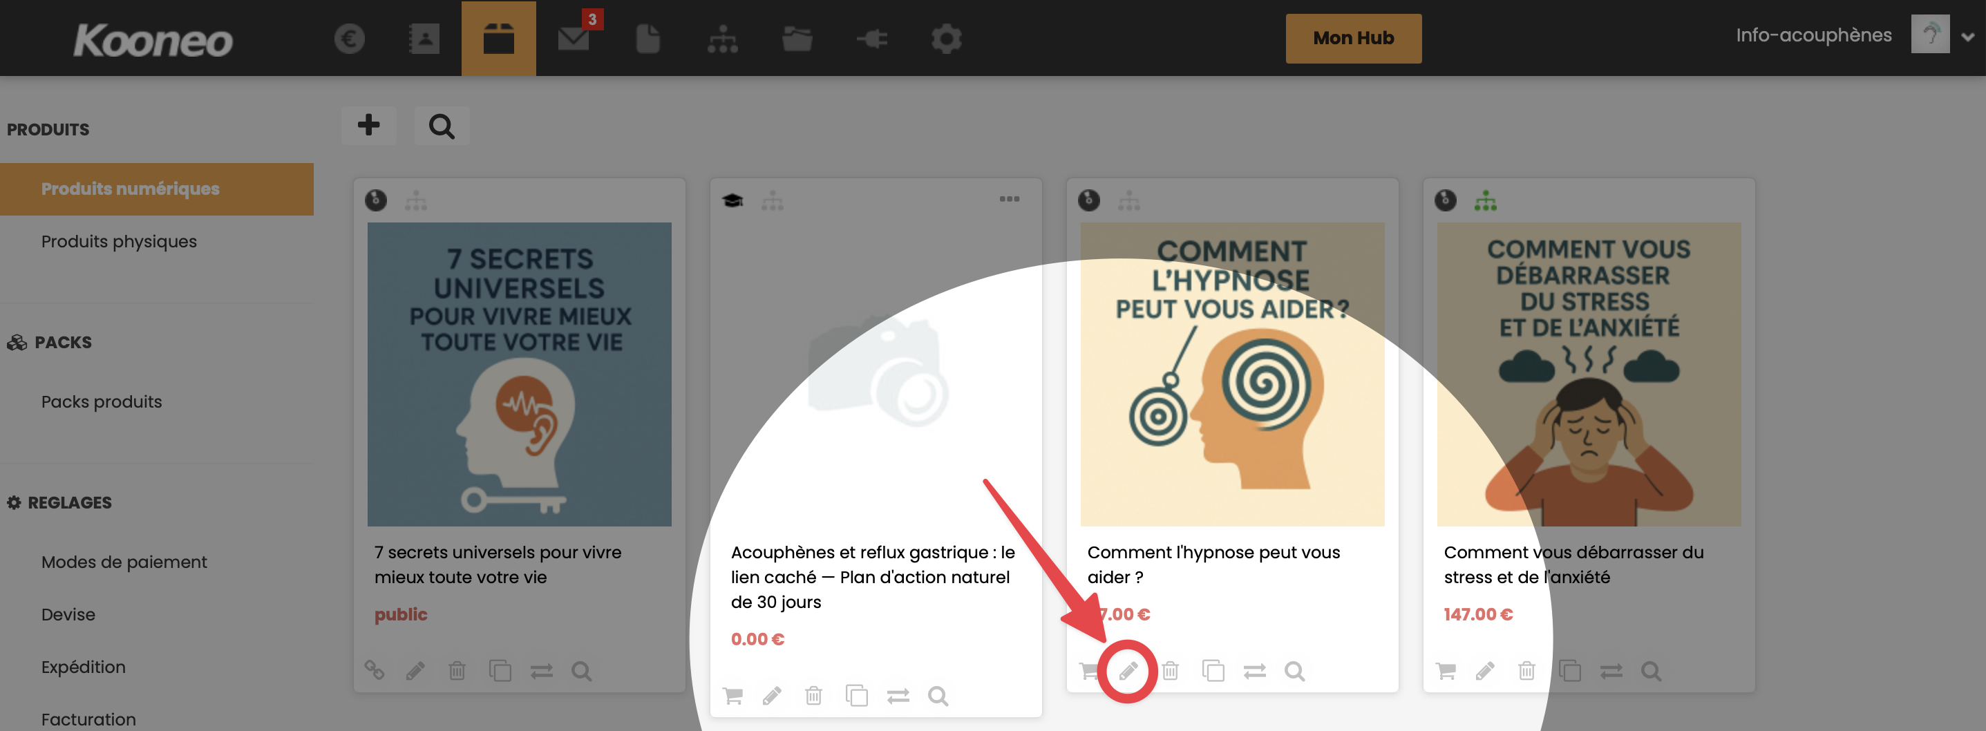Open the sitemap hierarchy icon in top bar
Screen dimensions: 1986x731
coord(722,39)
